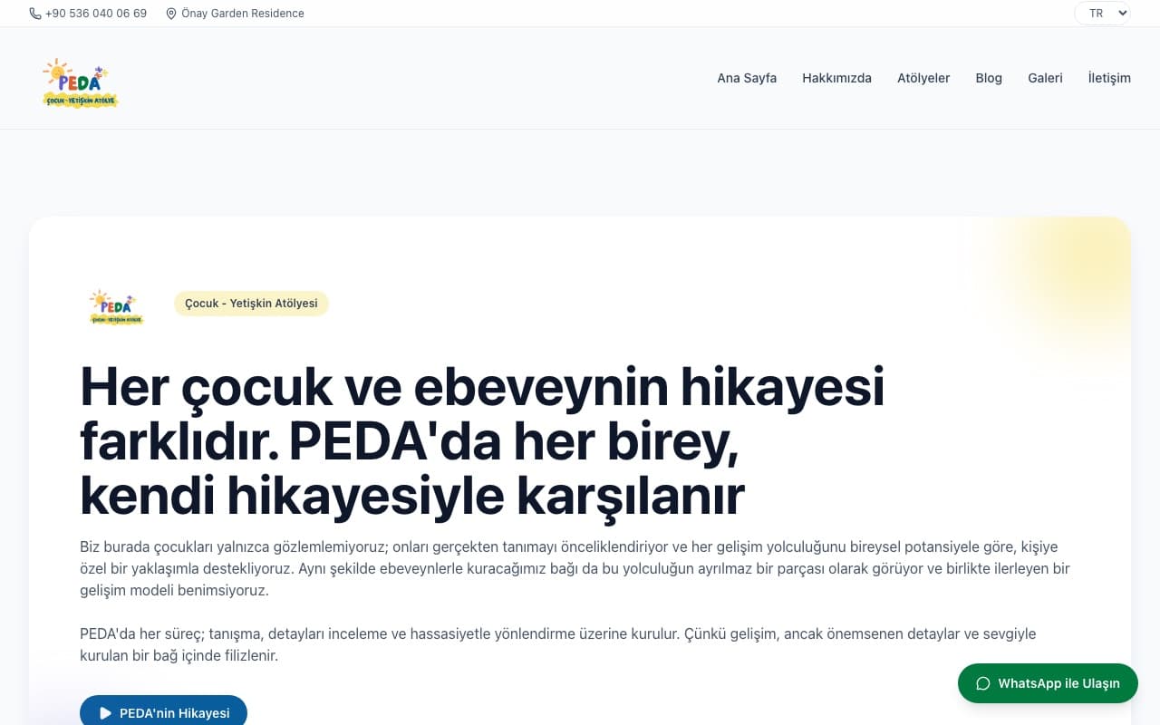Screen dimensions: 1160x725
Task: Go to Ana Sayfa menu item
Action: pyautogui.click(x=747, y=78)
